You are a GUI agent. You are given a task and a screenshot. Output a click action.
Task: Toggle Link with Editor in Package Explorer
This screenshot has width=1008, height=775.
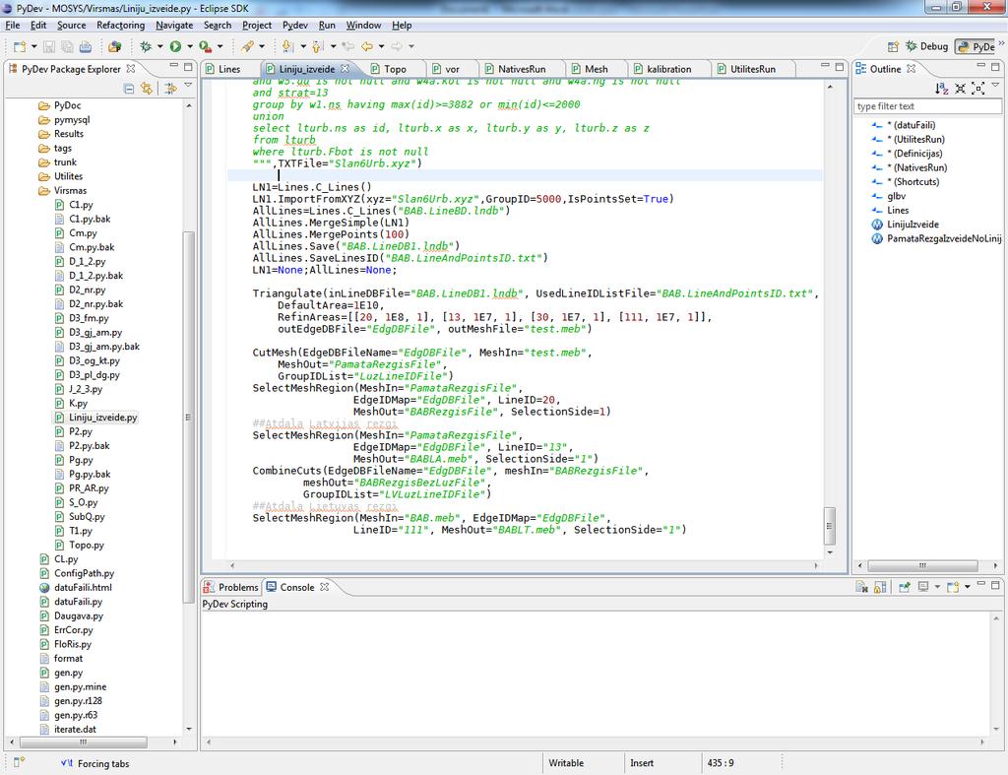click(147, 88)
